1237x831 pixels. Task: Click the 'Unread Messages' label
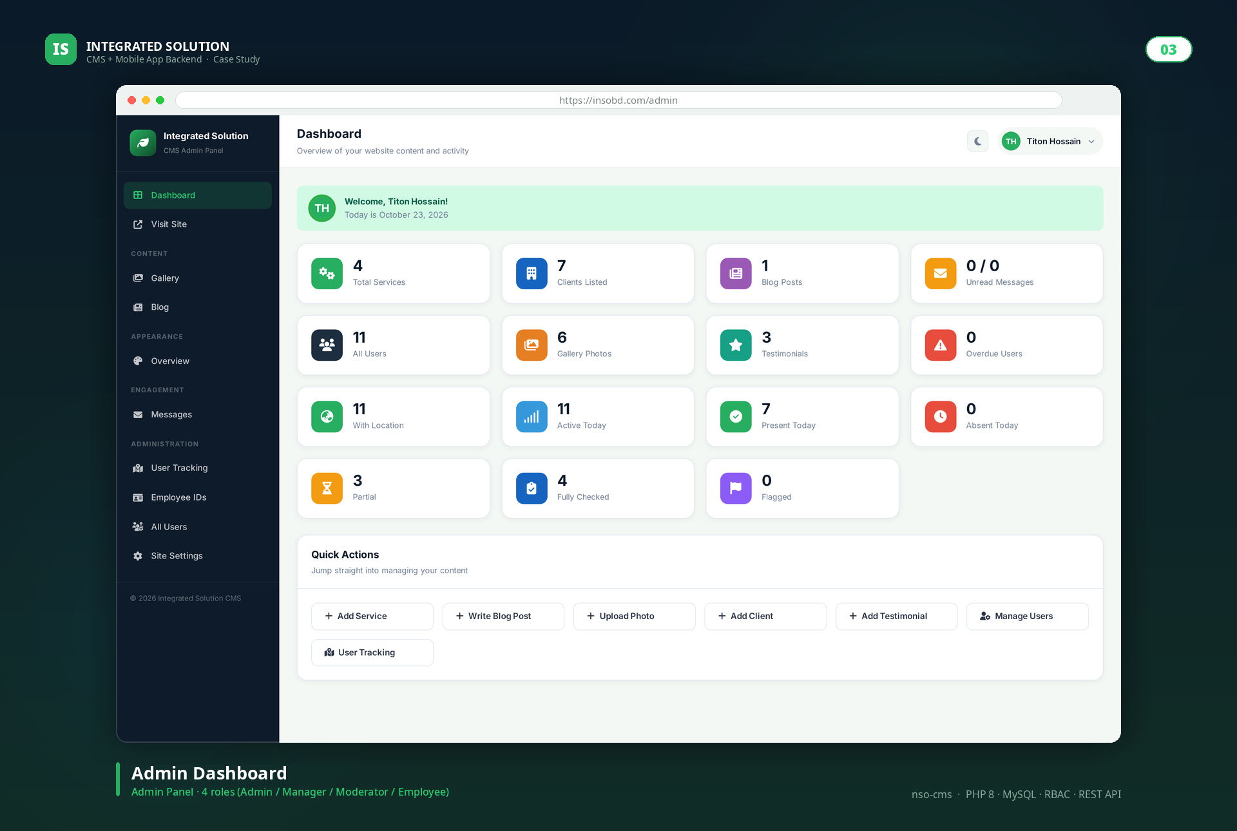pos(1000,282)
